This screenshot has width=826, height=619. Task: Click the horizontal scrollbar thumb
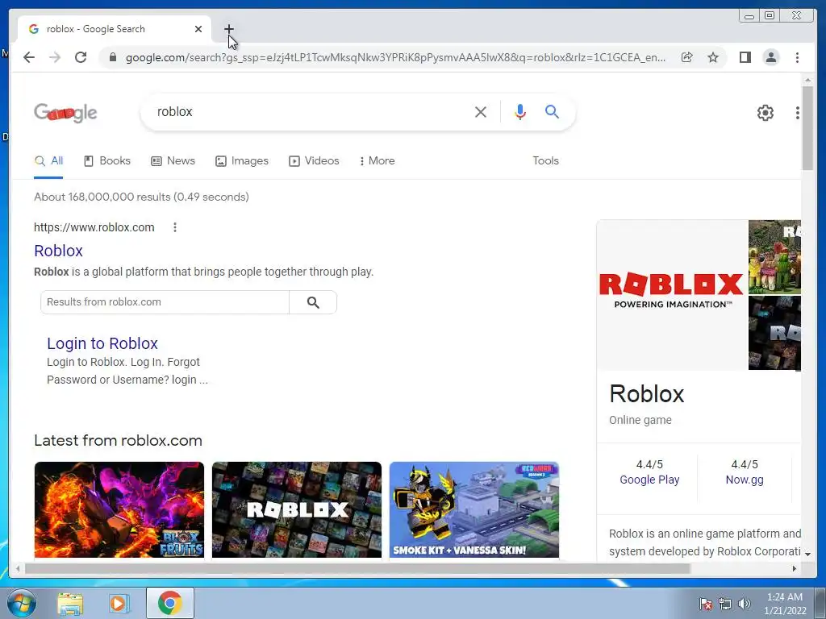(x=357, y=568)
